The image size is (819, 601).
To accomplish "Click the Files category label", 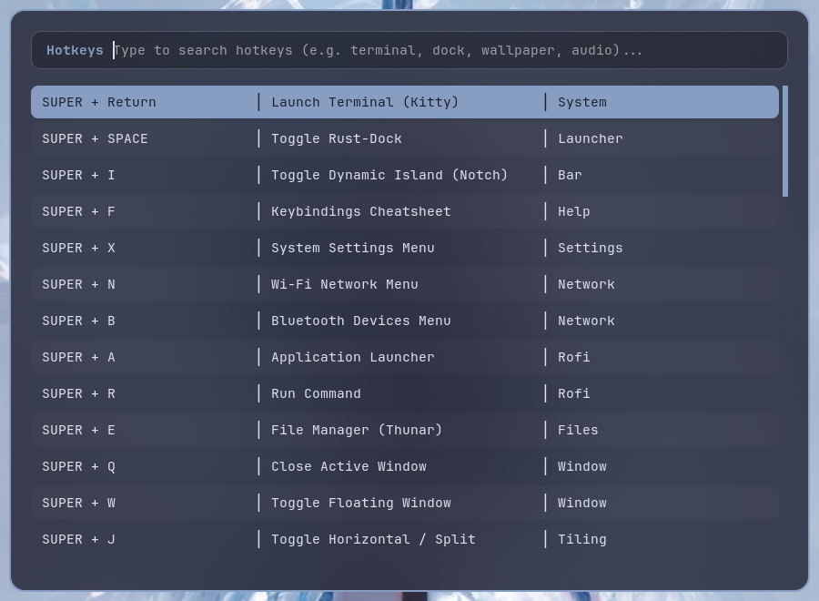I will click(x=578, y=430).
